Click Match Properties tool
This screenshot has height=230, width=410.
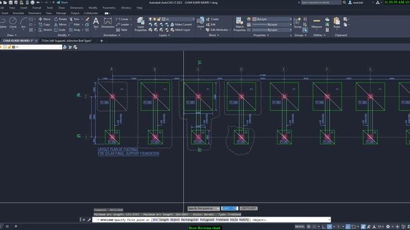coord(239,24)
